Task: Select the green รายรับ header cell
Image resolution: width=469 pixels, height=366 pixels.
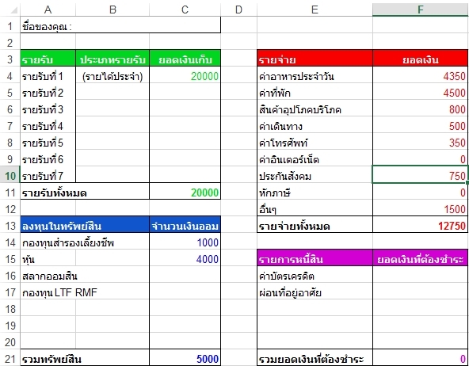Action: coord(48,59)
